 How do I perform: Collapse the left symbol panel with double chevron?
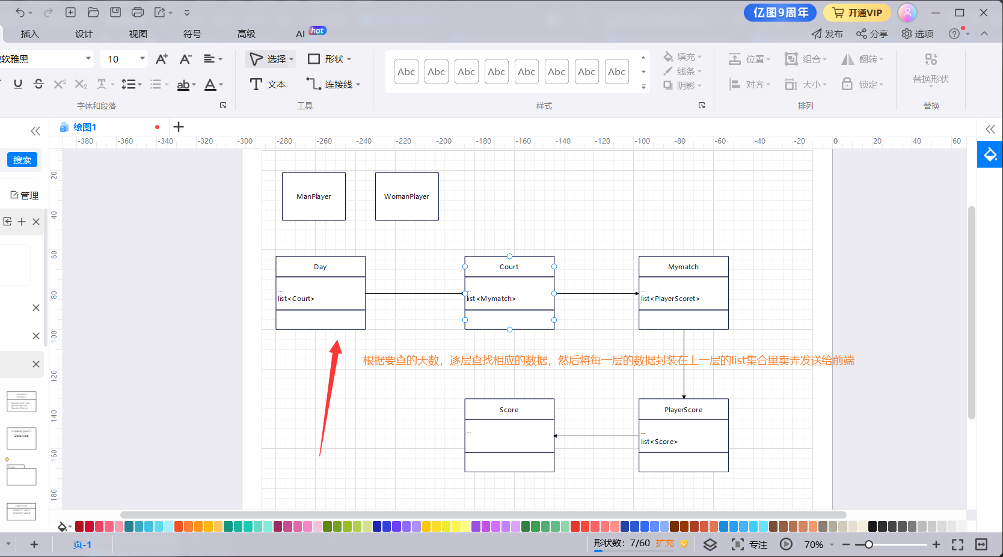tap(35, 130)
